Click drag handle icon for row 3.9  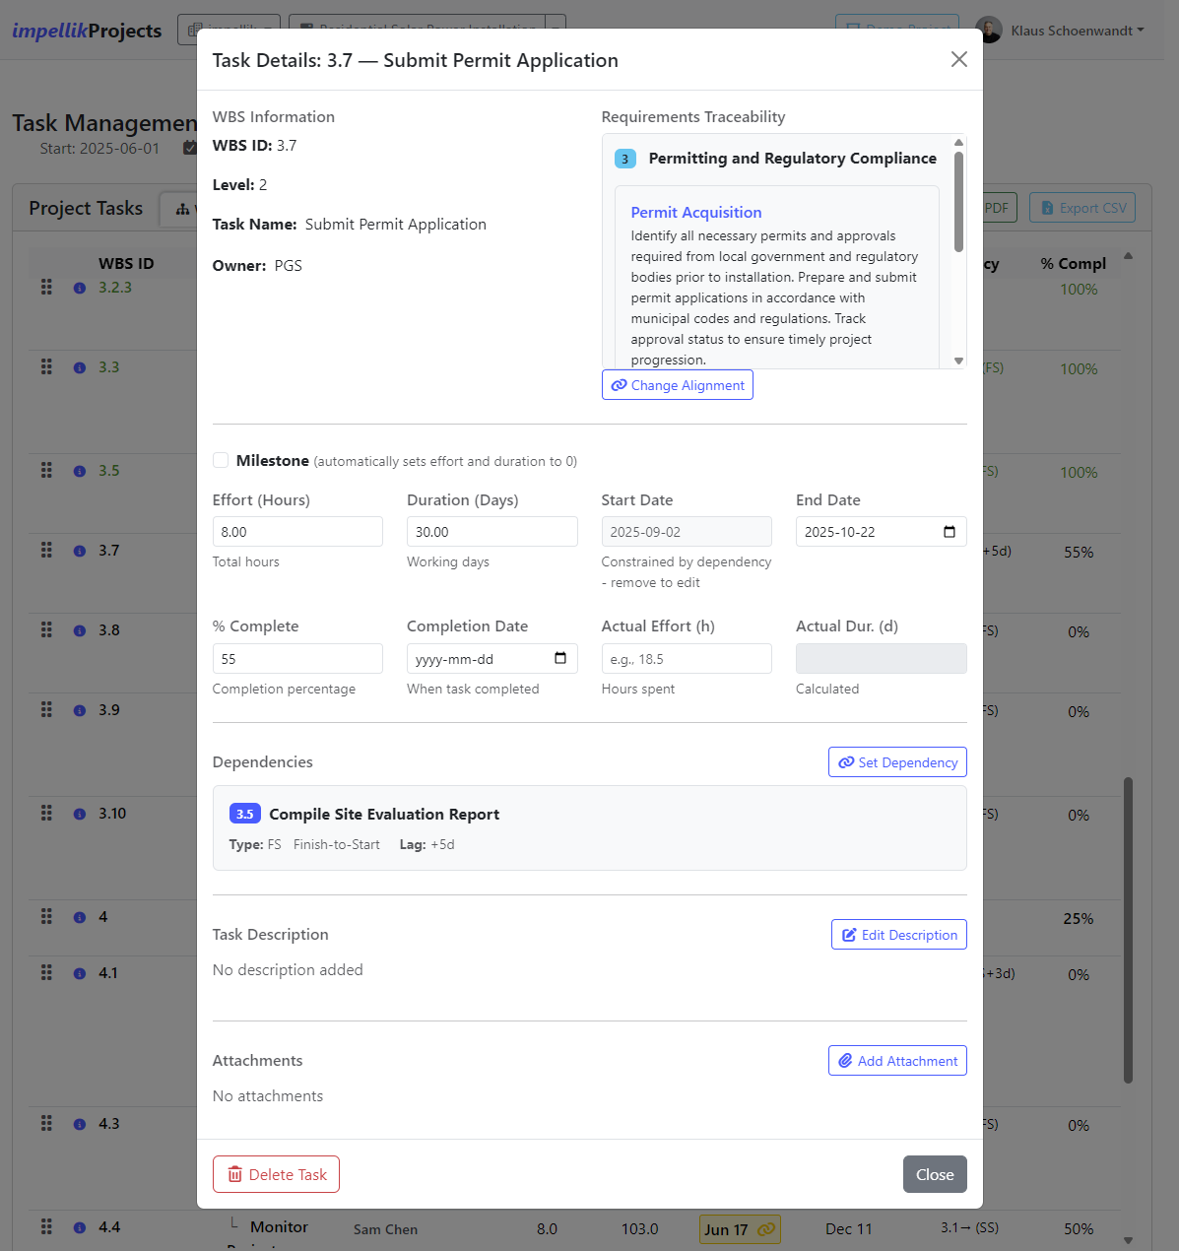click(46, 709)
